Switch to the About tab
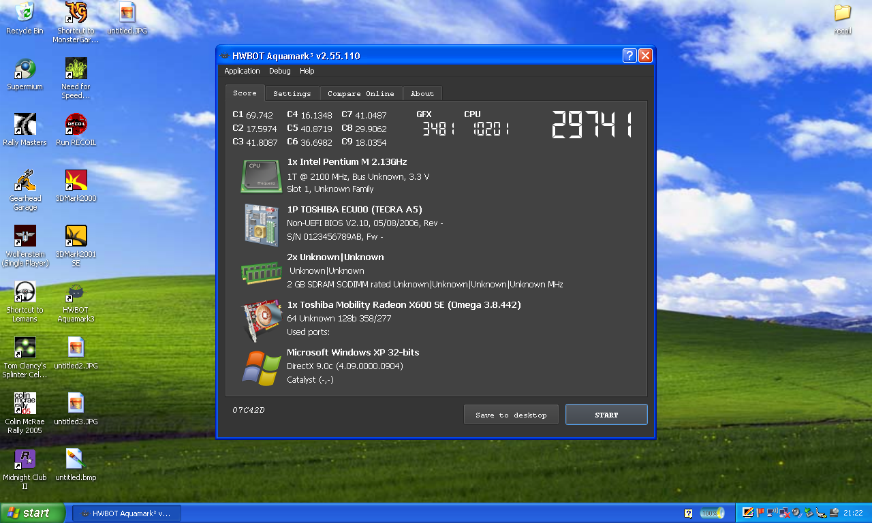Viewport: 872px width, 523px height. point(422,93)
